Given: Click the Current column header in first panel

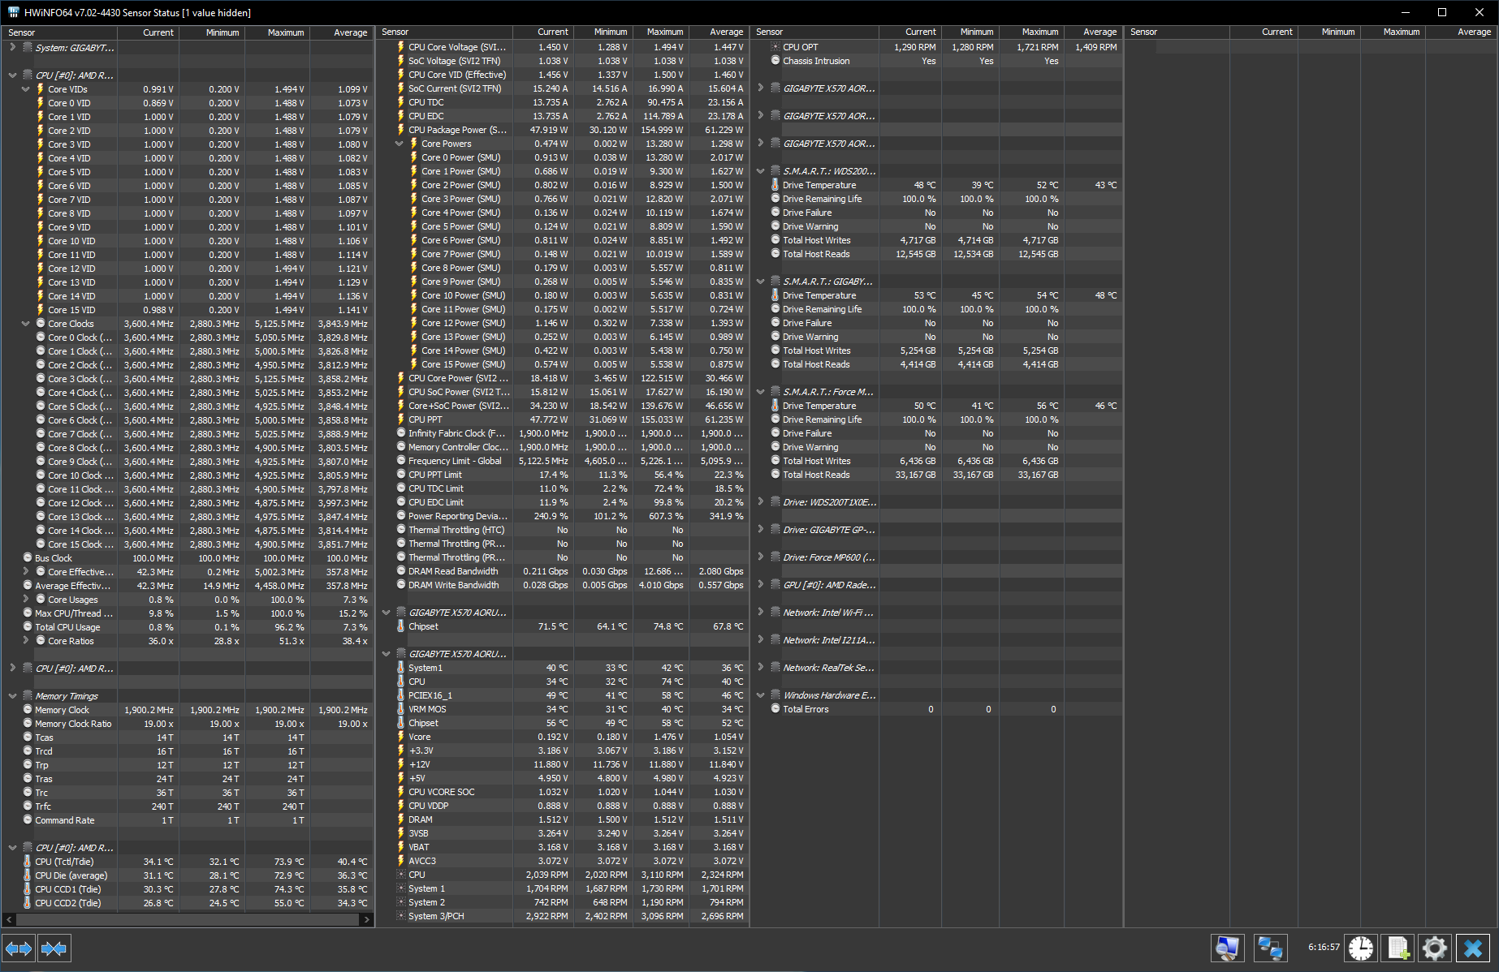Looking at the screenshot, I should [149, 32].
